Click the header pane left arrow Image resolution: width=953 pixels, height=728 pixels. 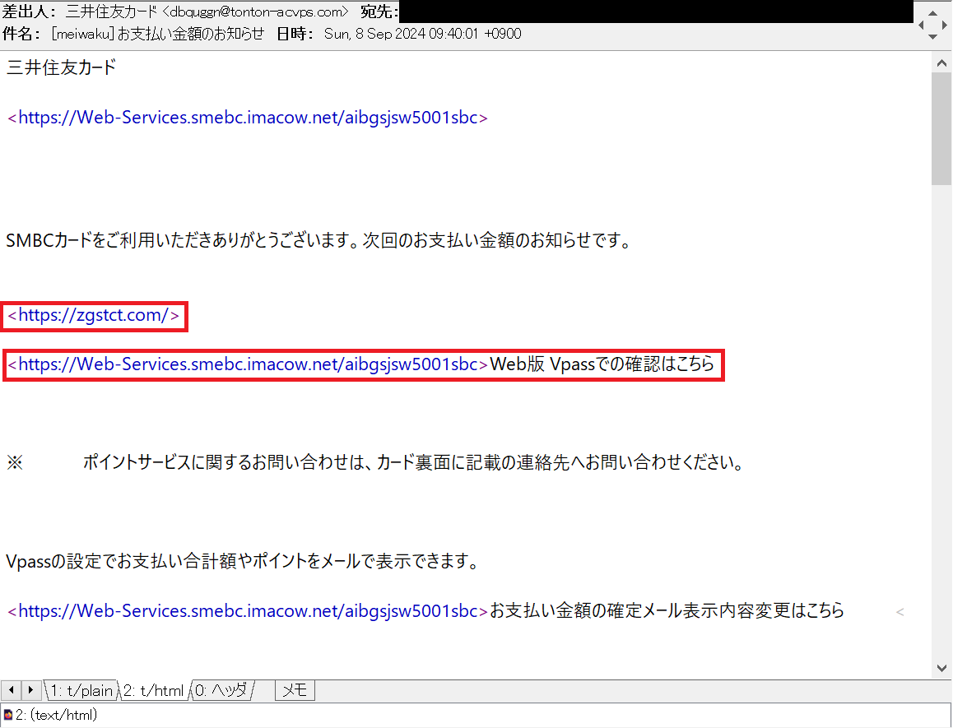[921, 25]
